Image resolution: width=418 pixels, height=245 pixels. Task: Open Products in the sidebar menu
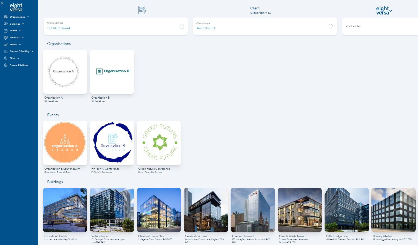tap(15, 38)
